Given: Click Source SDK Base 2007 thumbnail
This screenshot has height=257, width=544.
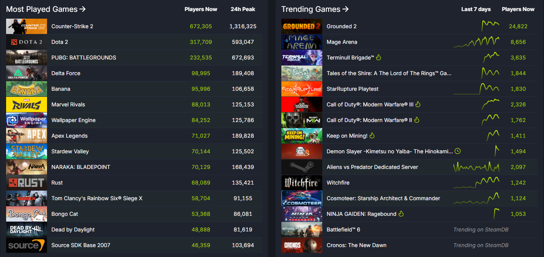Looking at the screenshot, I should pyautogui.click(x=26, y=245).
